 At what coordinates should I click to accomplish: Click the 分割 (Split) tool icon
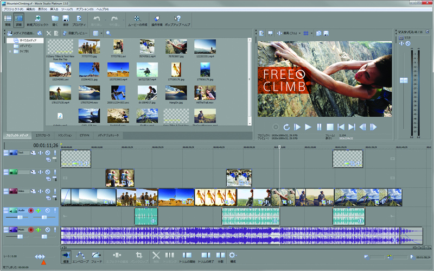(220, 255)
